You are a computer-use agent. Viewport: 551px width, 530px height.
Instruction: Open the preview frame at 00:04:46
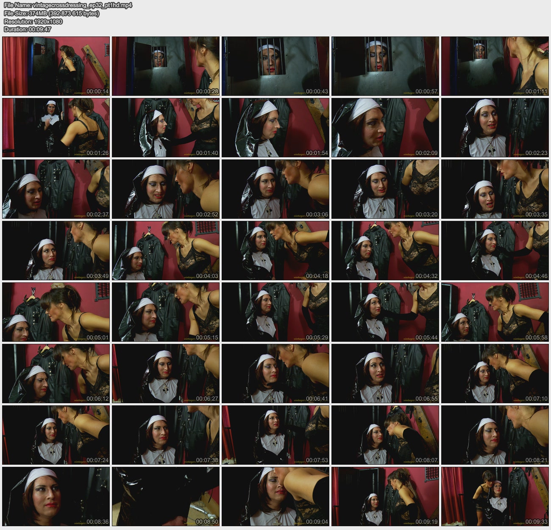(x=495, y=251)
